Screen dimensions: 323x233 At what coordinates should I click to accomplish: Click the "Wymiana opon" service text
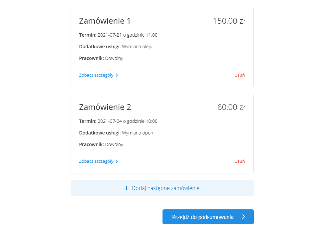(x=138, y=133)
